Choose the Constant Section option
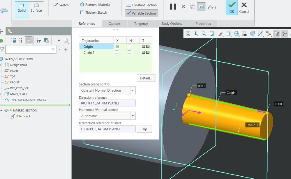 (141, 5)
